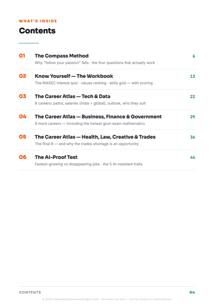This screenshot has height=304, width=214.
Task: Select the orange chapter number 06
Action: tap(23, 157)
